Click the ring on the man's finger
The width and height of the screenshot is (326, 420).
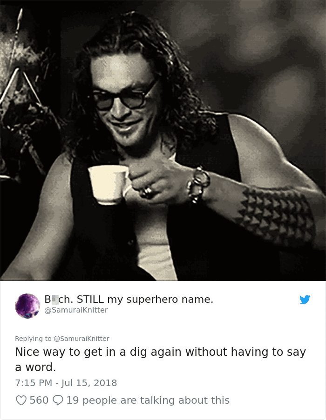point(147,192)
